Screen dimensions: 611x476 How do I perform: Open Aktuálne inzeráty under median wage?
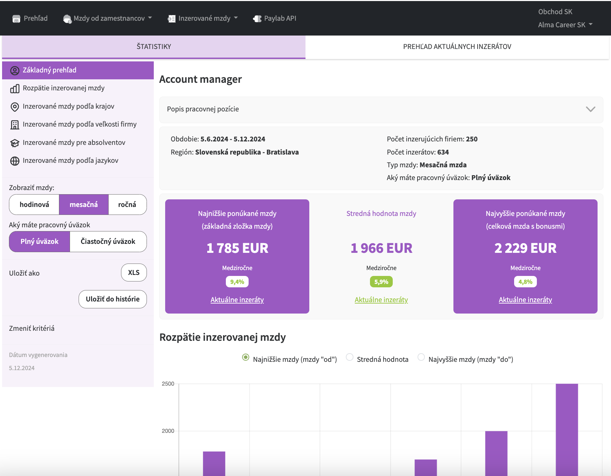381,300
